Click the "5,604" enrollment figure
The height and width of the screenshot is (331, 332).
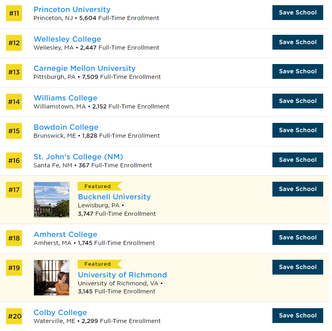pos(88,18)
